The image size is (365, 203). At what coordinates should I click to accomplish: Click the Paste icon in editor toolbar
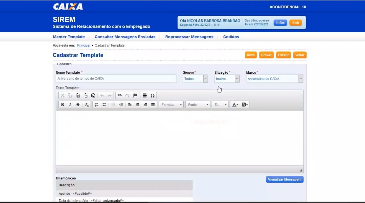[78, 96]
